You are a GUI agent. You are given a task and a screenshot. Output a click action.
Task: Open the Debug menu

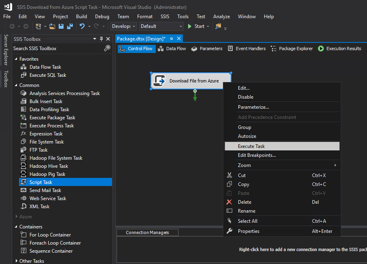click(x=102, y=16)
